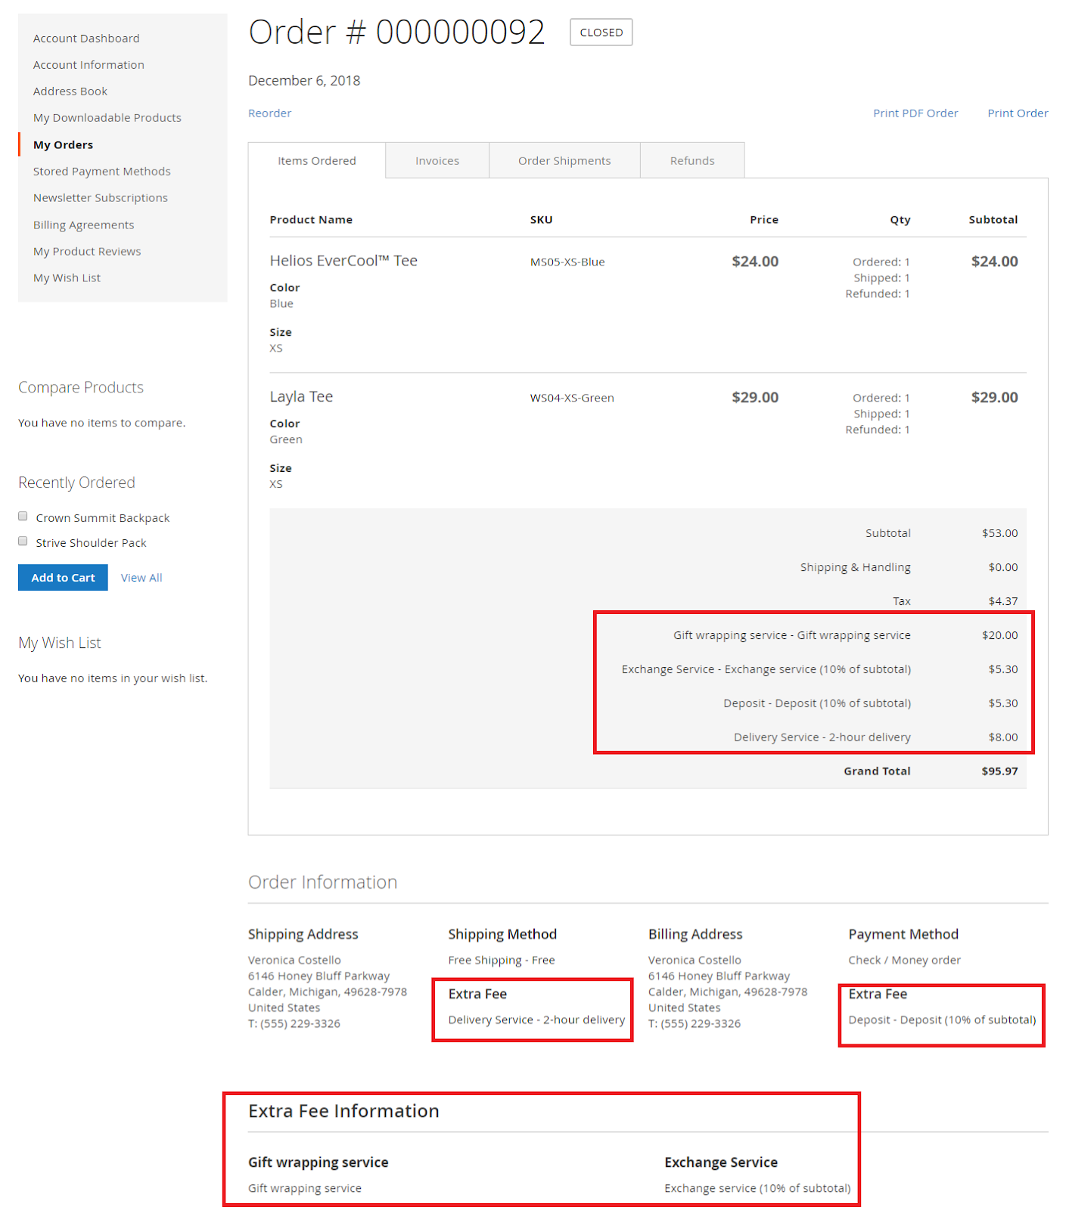Tick the Strive Shoulder Pack checkbox

pos(23,541)
